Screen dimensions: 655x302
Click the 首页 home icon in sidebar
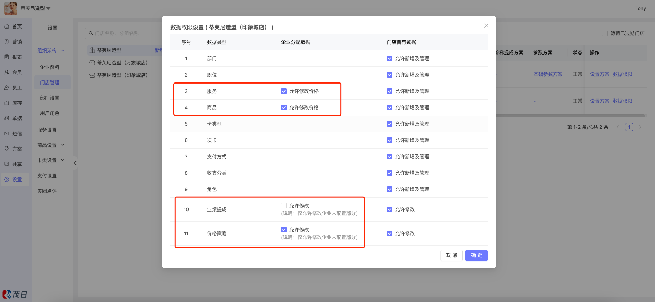(x=7, y=26)
